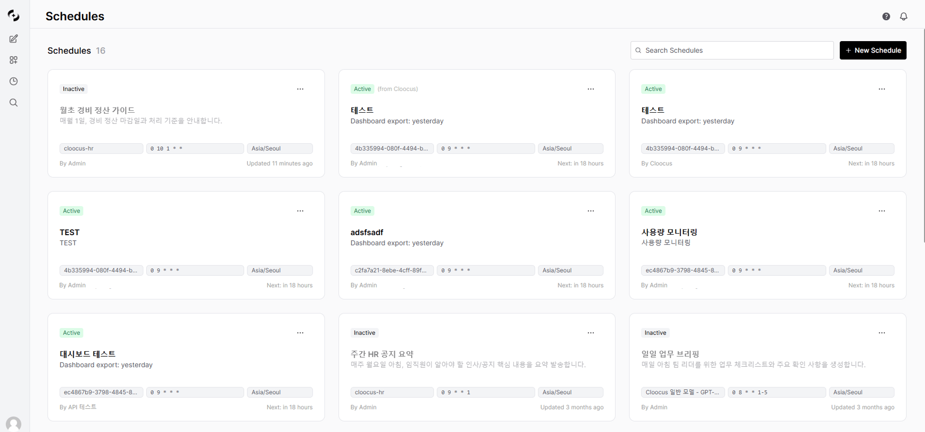Viewport: 925px width, 432px height.
Task: Open more options for 테스트 card from Cloocus
Action: [x=591, y=89]
